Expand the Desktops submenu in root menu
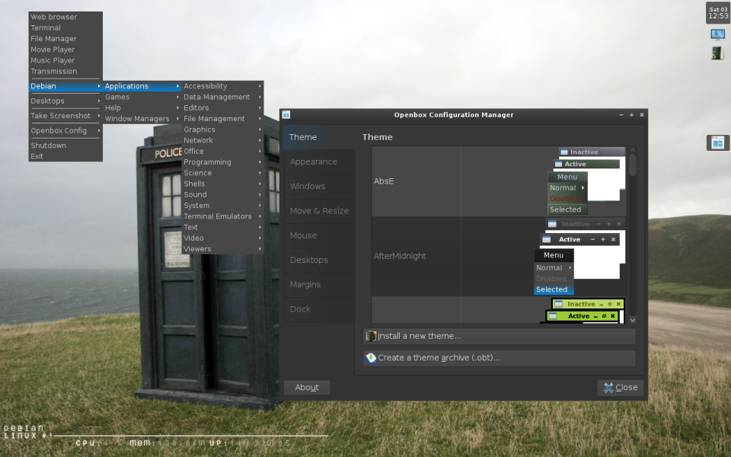Viewport: 731px width, 457px height. point(65,101)
